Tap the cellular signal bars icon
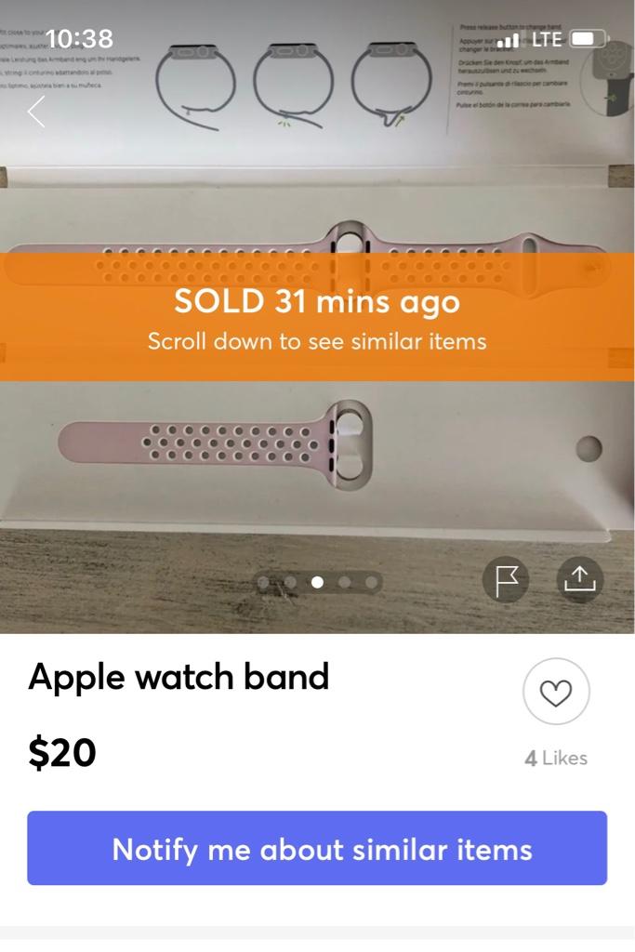Image resolution: width=635 pixels, height=952 pixels. tap(509, 41)
